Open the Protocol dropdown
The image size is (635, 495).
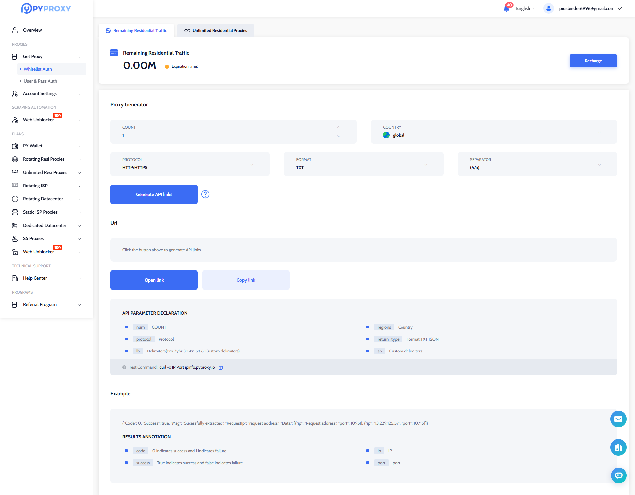[x=190, y=164]
